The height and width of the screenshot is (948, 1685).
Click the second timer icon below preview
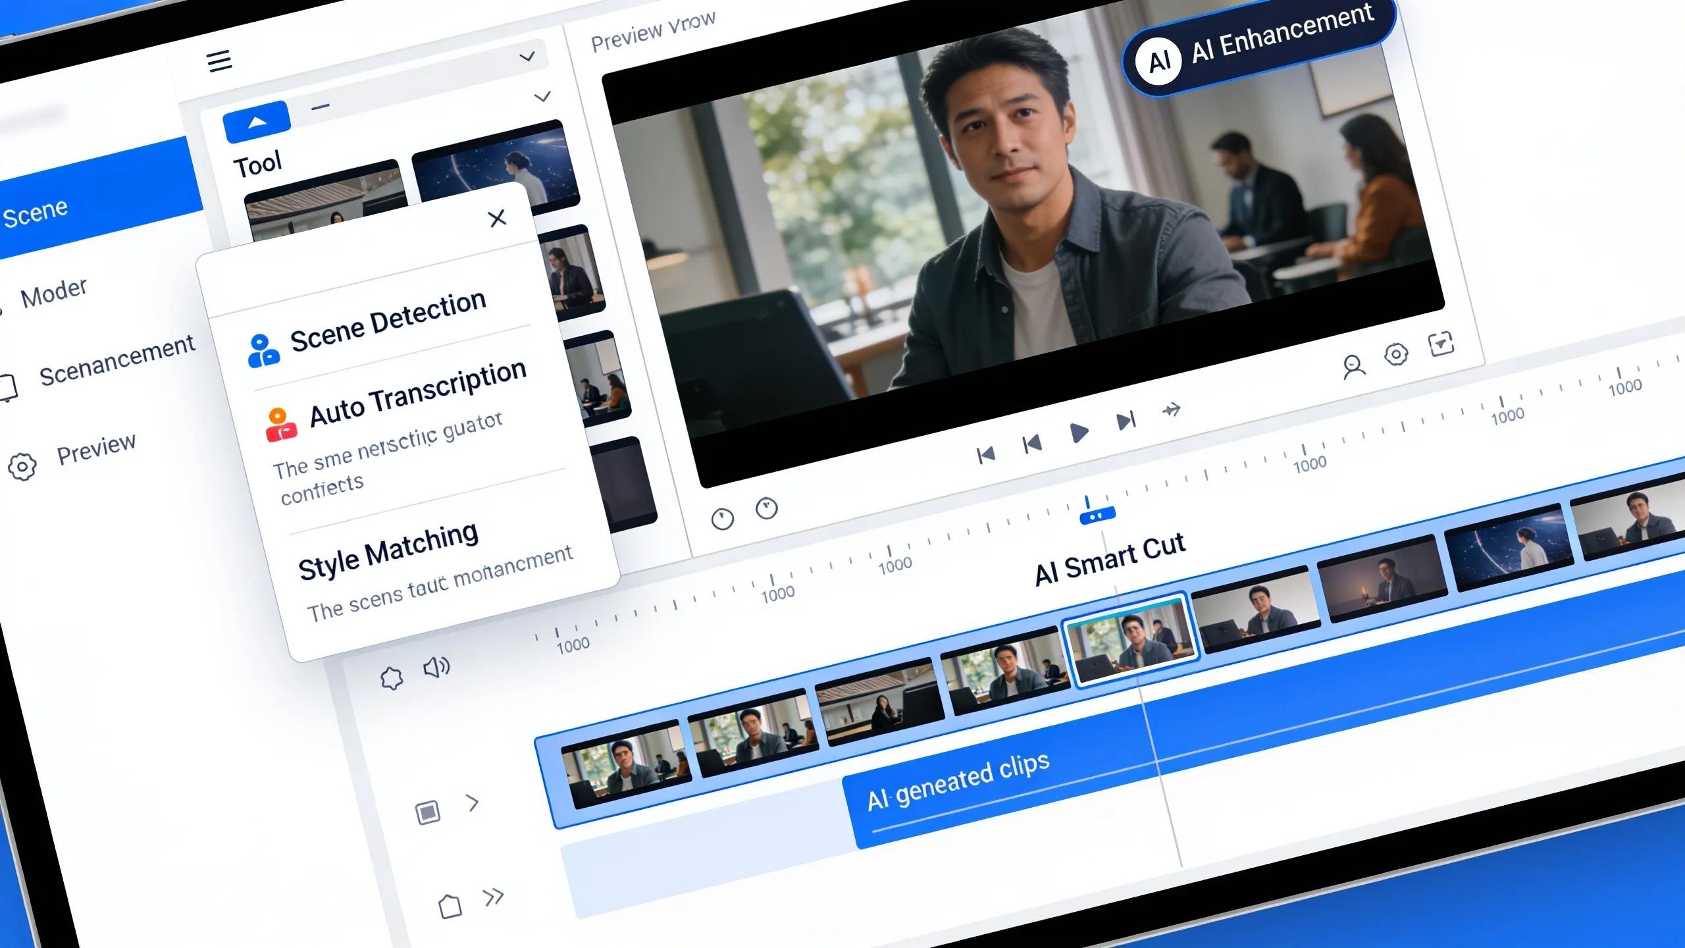pos(766,508)
